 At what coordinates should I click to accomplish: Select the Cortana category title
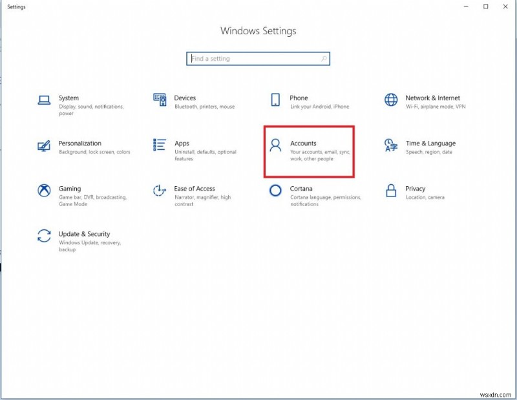pyautogui.click(x=301, y=189)
